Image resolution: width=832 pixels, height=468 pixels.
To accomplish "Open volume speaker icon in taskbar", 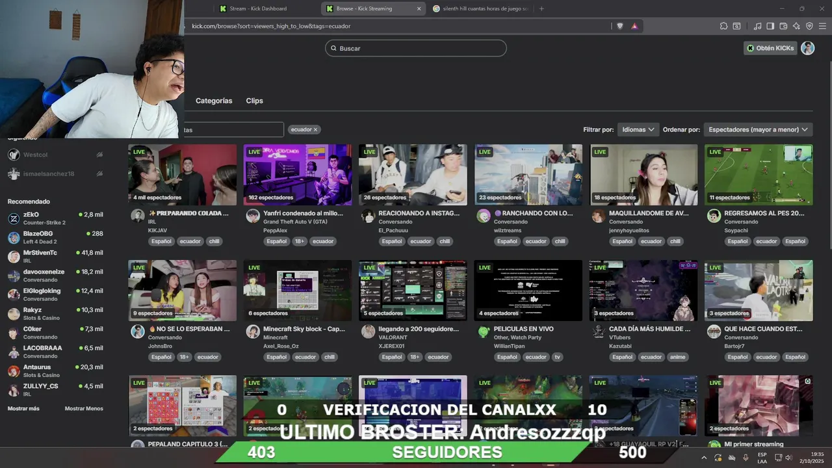I will click(x=788, y=458).
